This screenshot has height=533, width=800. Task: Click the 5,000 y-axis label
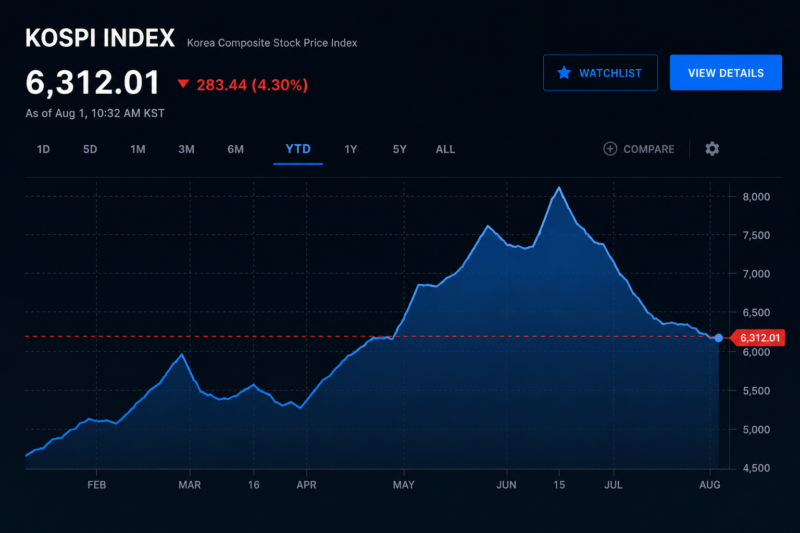point(756,430)
